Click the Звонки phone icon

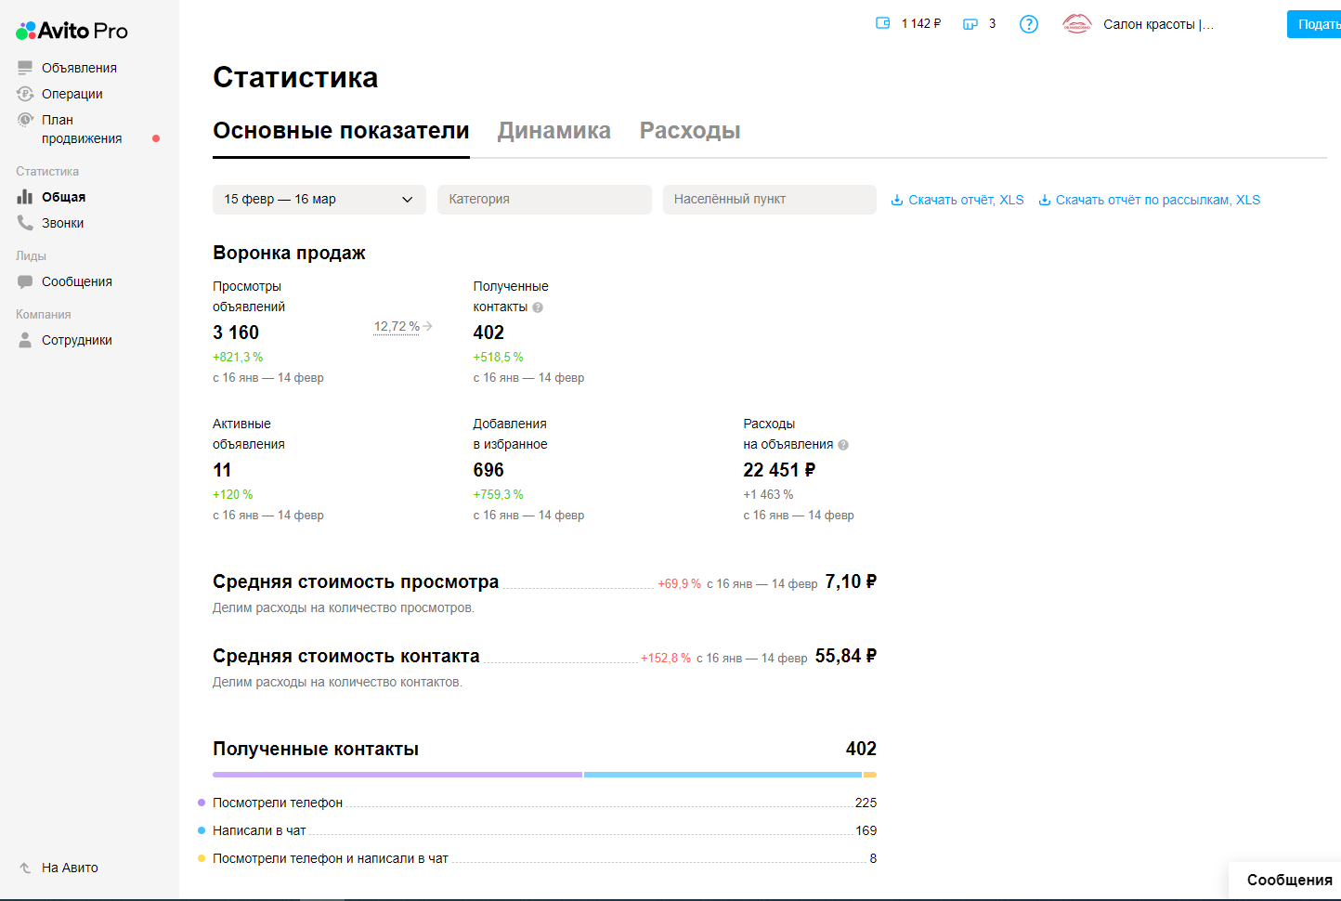tap(25, 223)
